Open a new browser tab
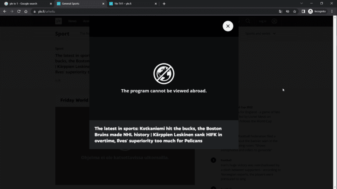This screenshot has width=337, height=189. (x=164, y=3)
